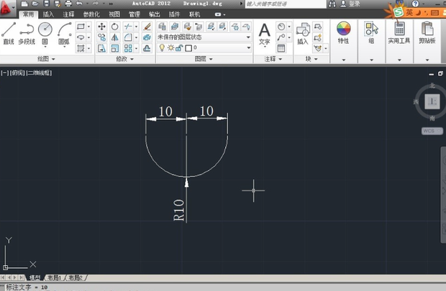446x291 pixels.
Task: Switch to the 管理 (Manage) ribbon tab
Action: [135, 14]
